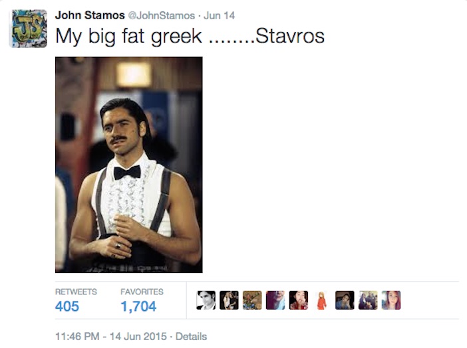Open the first black-and-white man avatar

pos(206,300)
